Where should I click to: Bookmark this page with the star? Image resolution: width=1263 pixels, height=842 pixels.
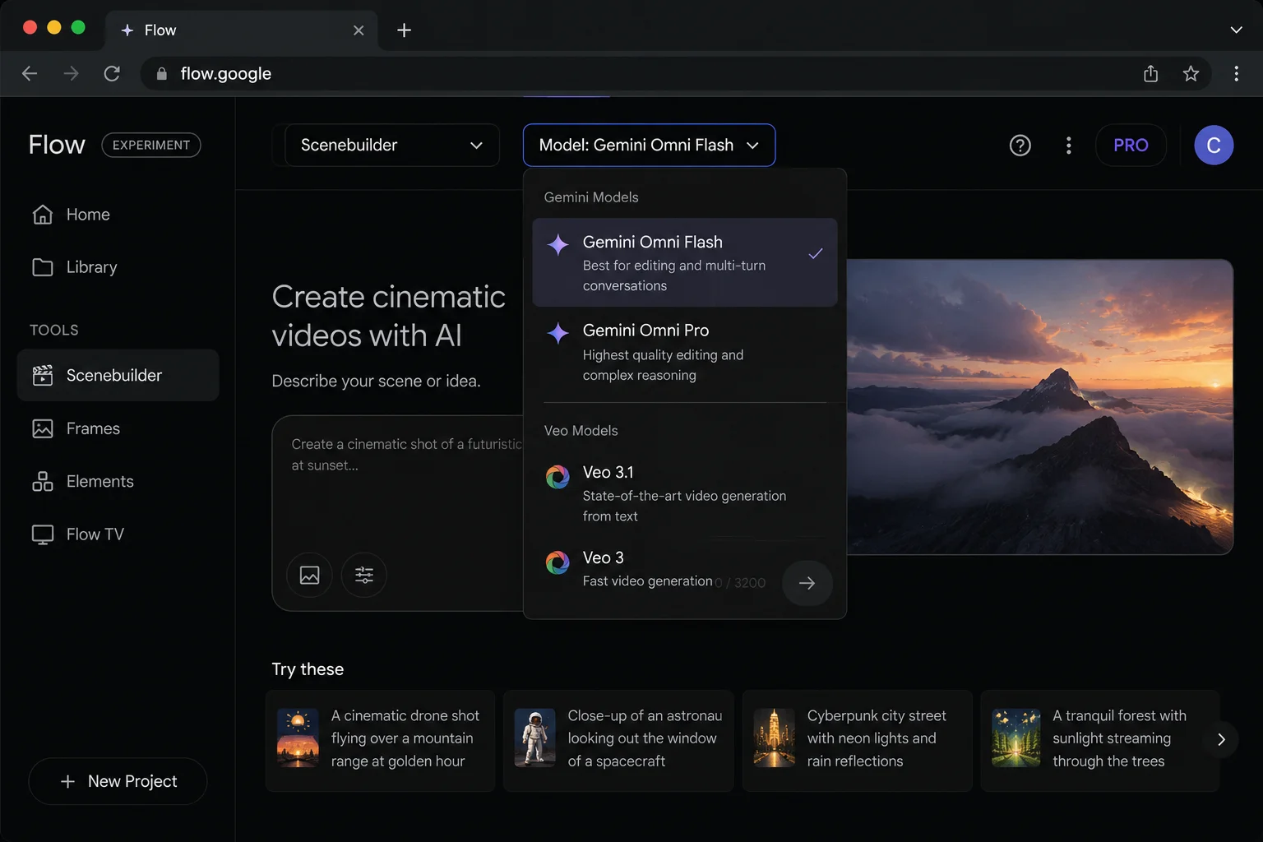(x=1191, y=73)
